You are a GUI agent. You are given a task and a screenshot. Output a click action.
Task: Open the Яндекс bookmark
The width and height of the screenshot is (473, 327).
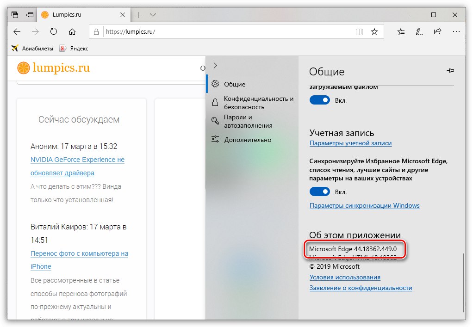click(74, 48)
